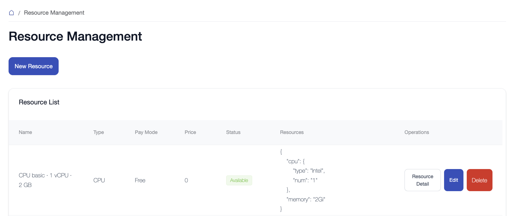Open the Resource Management breadcrumb link
Image resolution: width=511 pixels, height=216 pixels.
coord(54,13)
